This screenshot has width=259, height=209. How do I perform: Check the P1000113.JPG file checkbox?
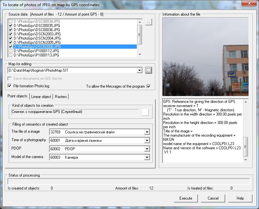coord(10,55)
